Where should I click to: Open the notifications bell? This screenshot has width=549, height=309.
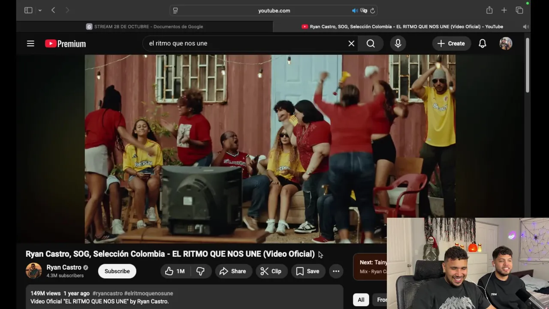[x=483, y=43]
